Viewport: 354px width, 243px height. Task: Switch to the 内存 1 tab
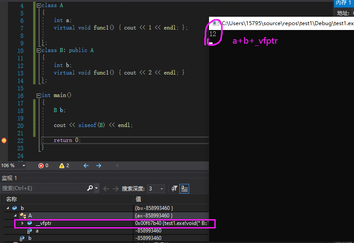coord(343,3)
